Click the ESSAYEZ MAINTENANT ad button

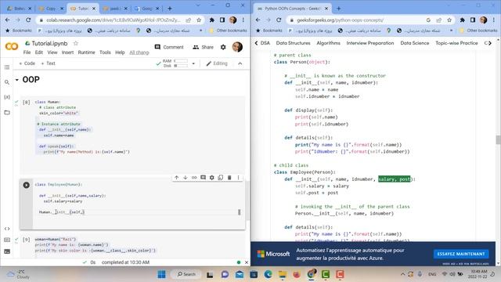coord(461,254)
